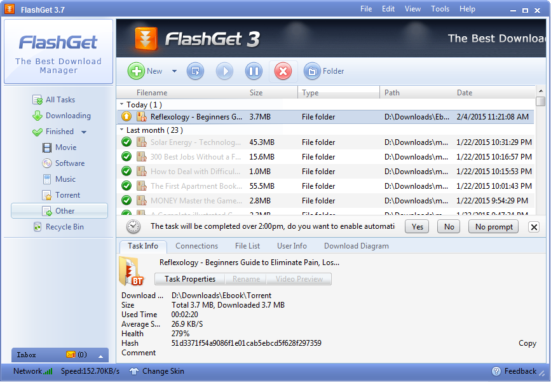The image size is (551, 382).
Task: Sort by the Date column header
Action: pyautogui.click(x=465, y=93)
